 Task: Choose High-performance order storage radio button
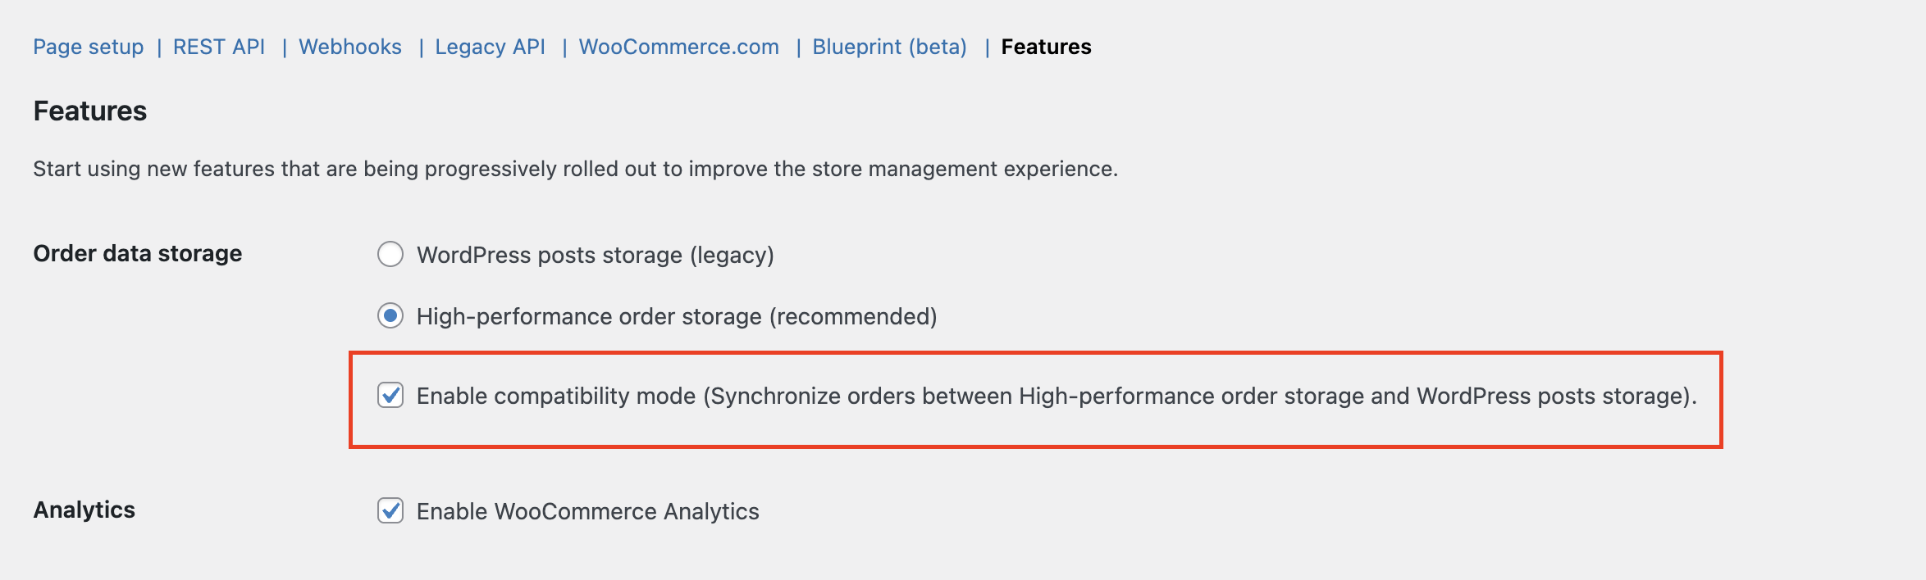point(390,315)
